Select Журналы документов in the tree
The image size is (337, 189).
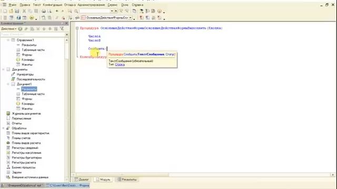tap(26, 113)
